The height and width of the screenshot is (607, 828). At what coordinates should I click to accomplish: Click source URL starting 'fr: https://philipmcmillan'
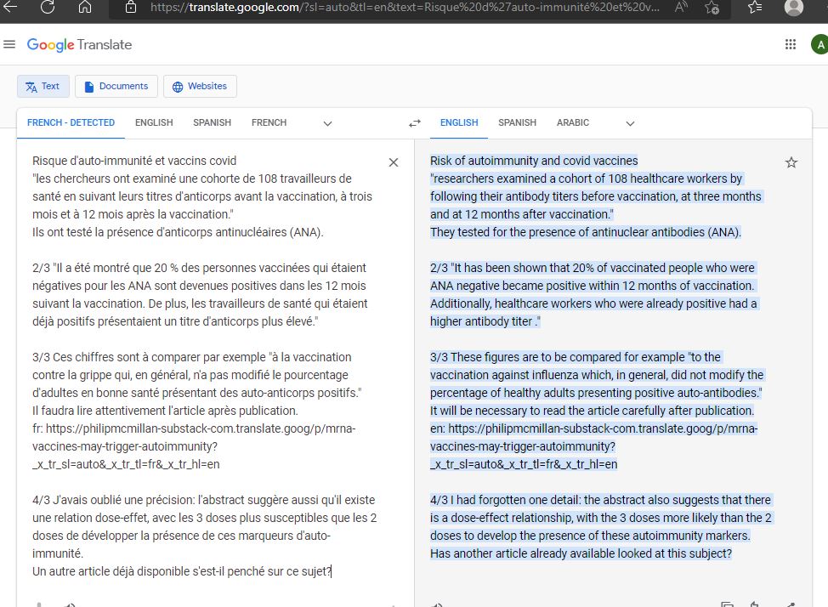[194, 446]
